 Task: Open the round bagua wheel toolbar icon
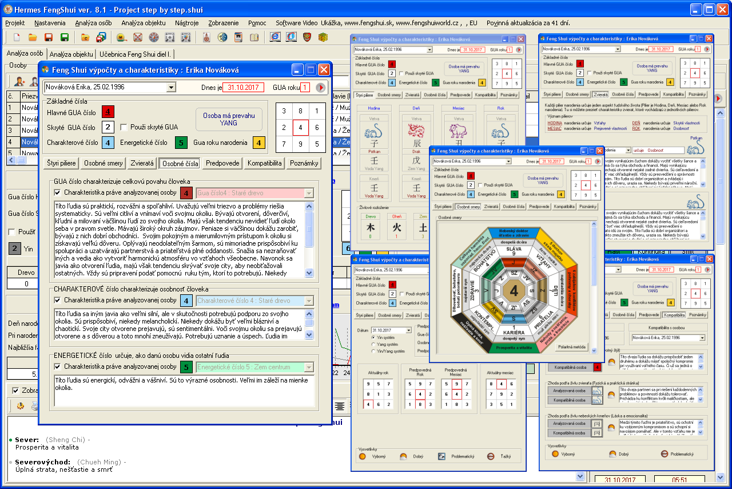pos(153,37)
